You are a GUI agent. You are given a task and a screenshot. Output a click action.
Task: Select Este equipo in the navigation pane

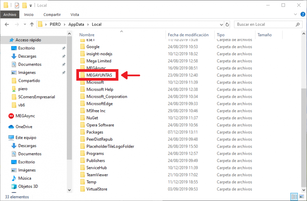coord(26,137)
